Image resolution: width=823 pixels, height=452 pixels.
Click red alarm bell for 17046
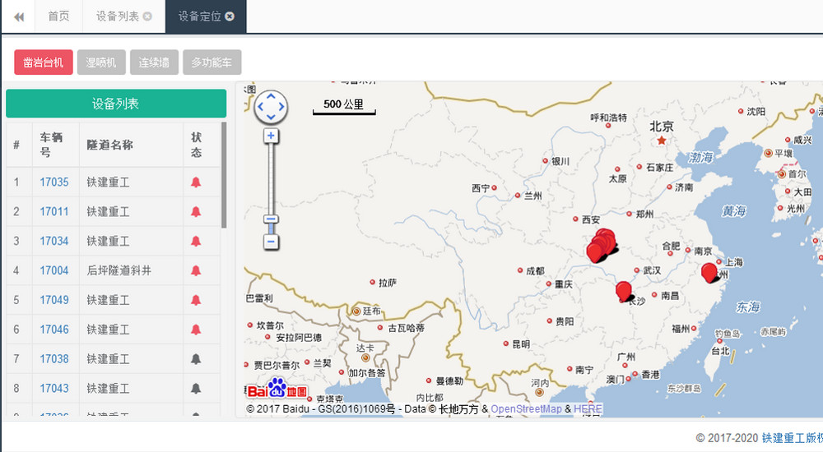pyautogui.click(x=196, y=329)
